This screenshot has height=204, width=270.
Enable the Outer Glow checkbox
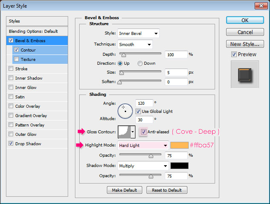11,134
